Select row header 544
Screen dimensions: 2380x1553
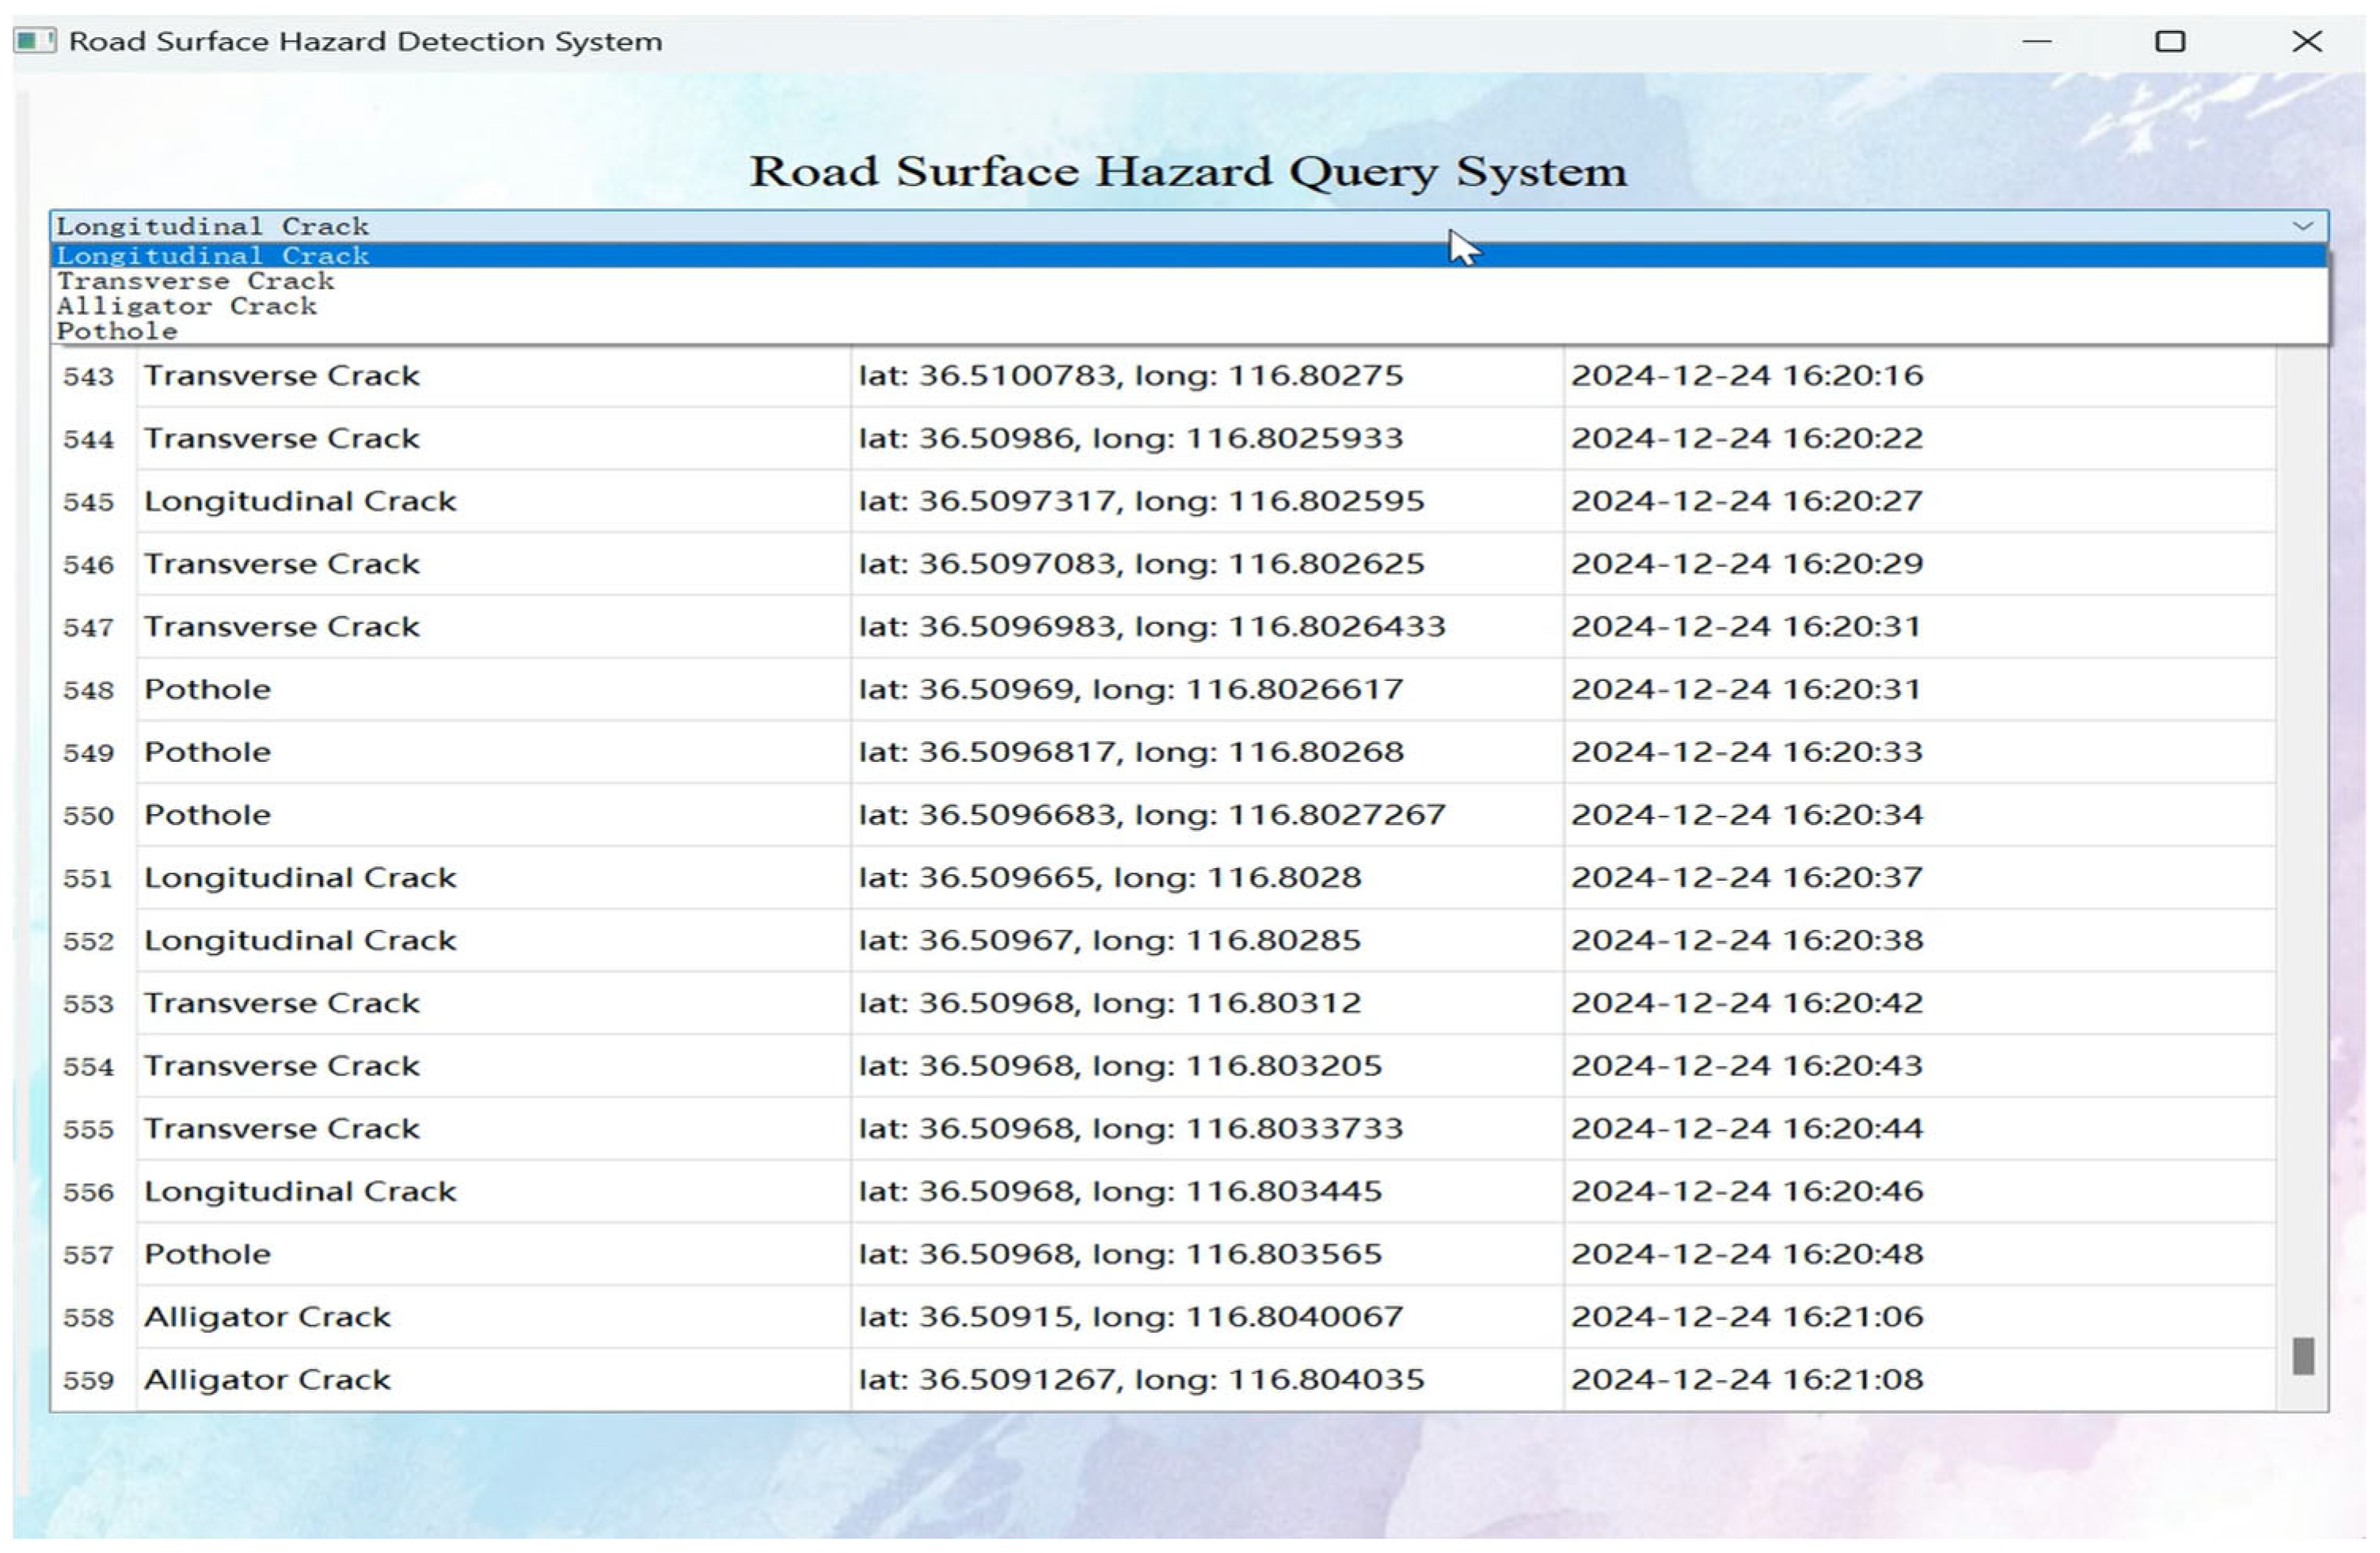(x=93, y=439)
